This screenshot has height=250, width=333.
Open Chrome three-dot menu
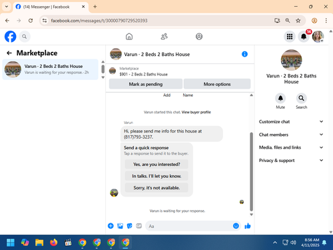pyautogui.click(x=326, y=21)
